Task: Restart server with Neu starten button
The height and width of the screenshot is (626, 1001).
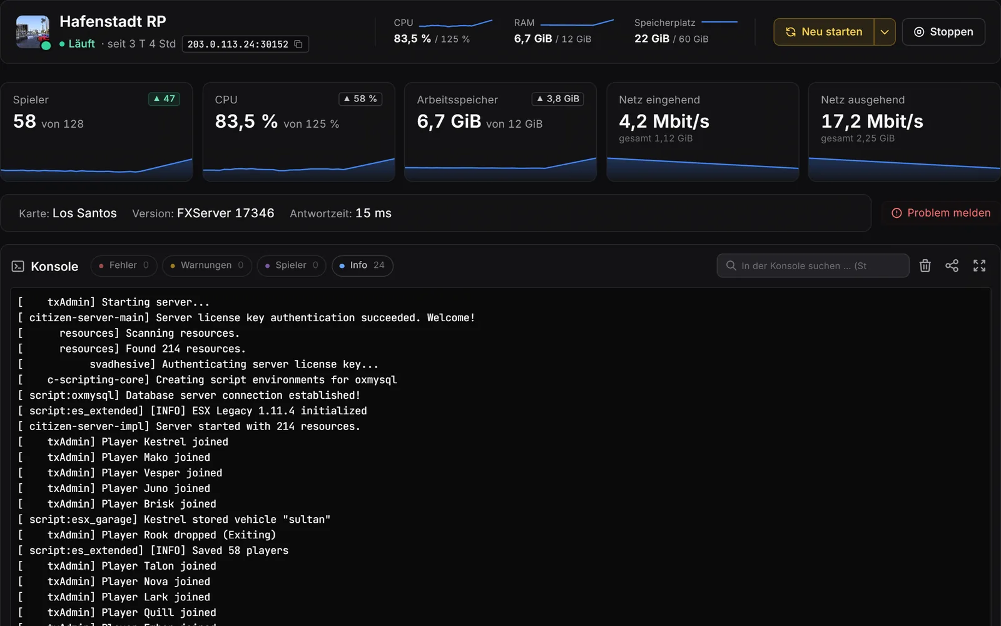Action: pos(823,32)
